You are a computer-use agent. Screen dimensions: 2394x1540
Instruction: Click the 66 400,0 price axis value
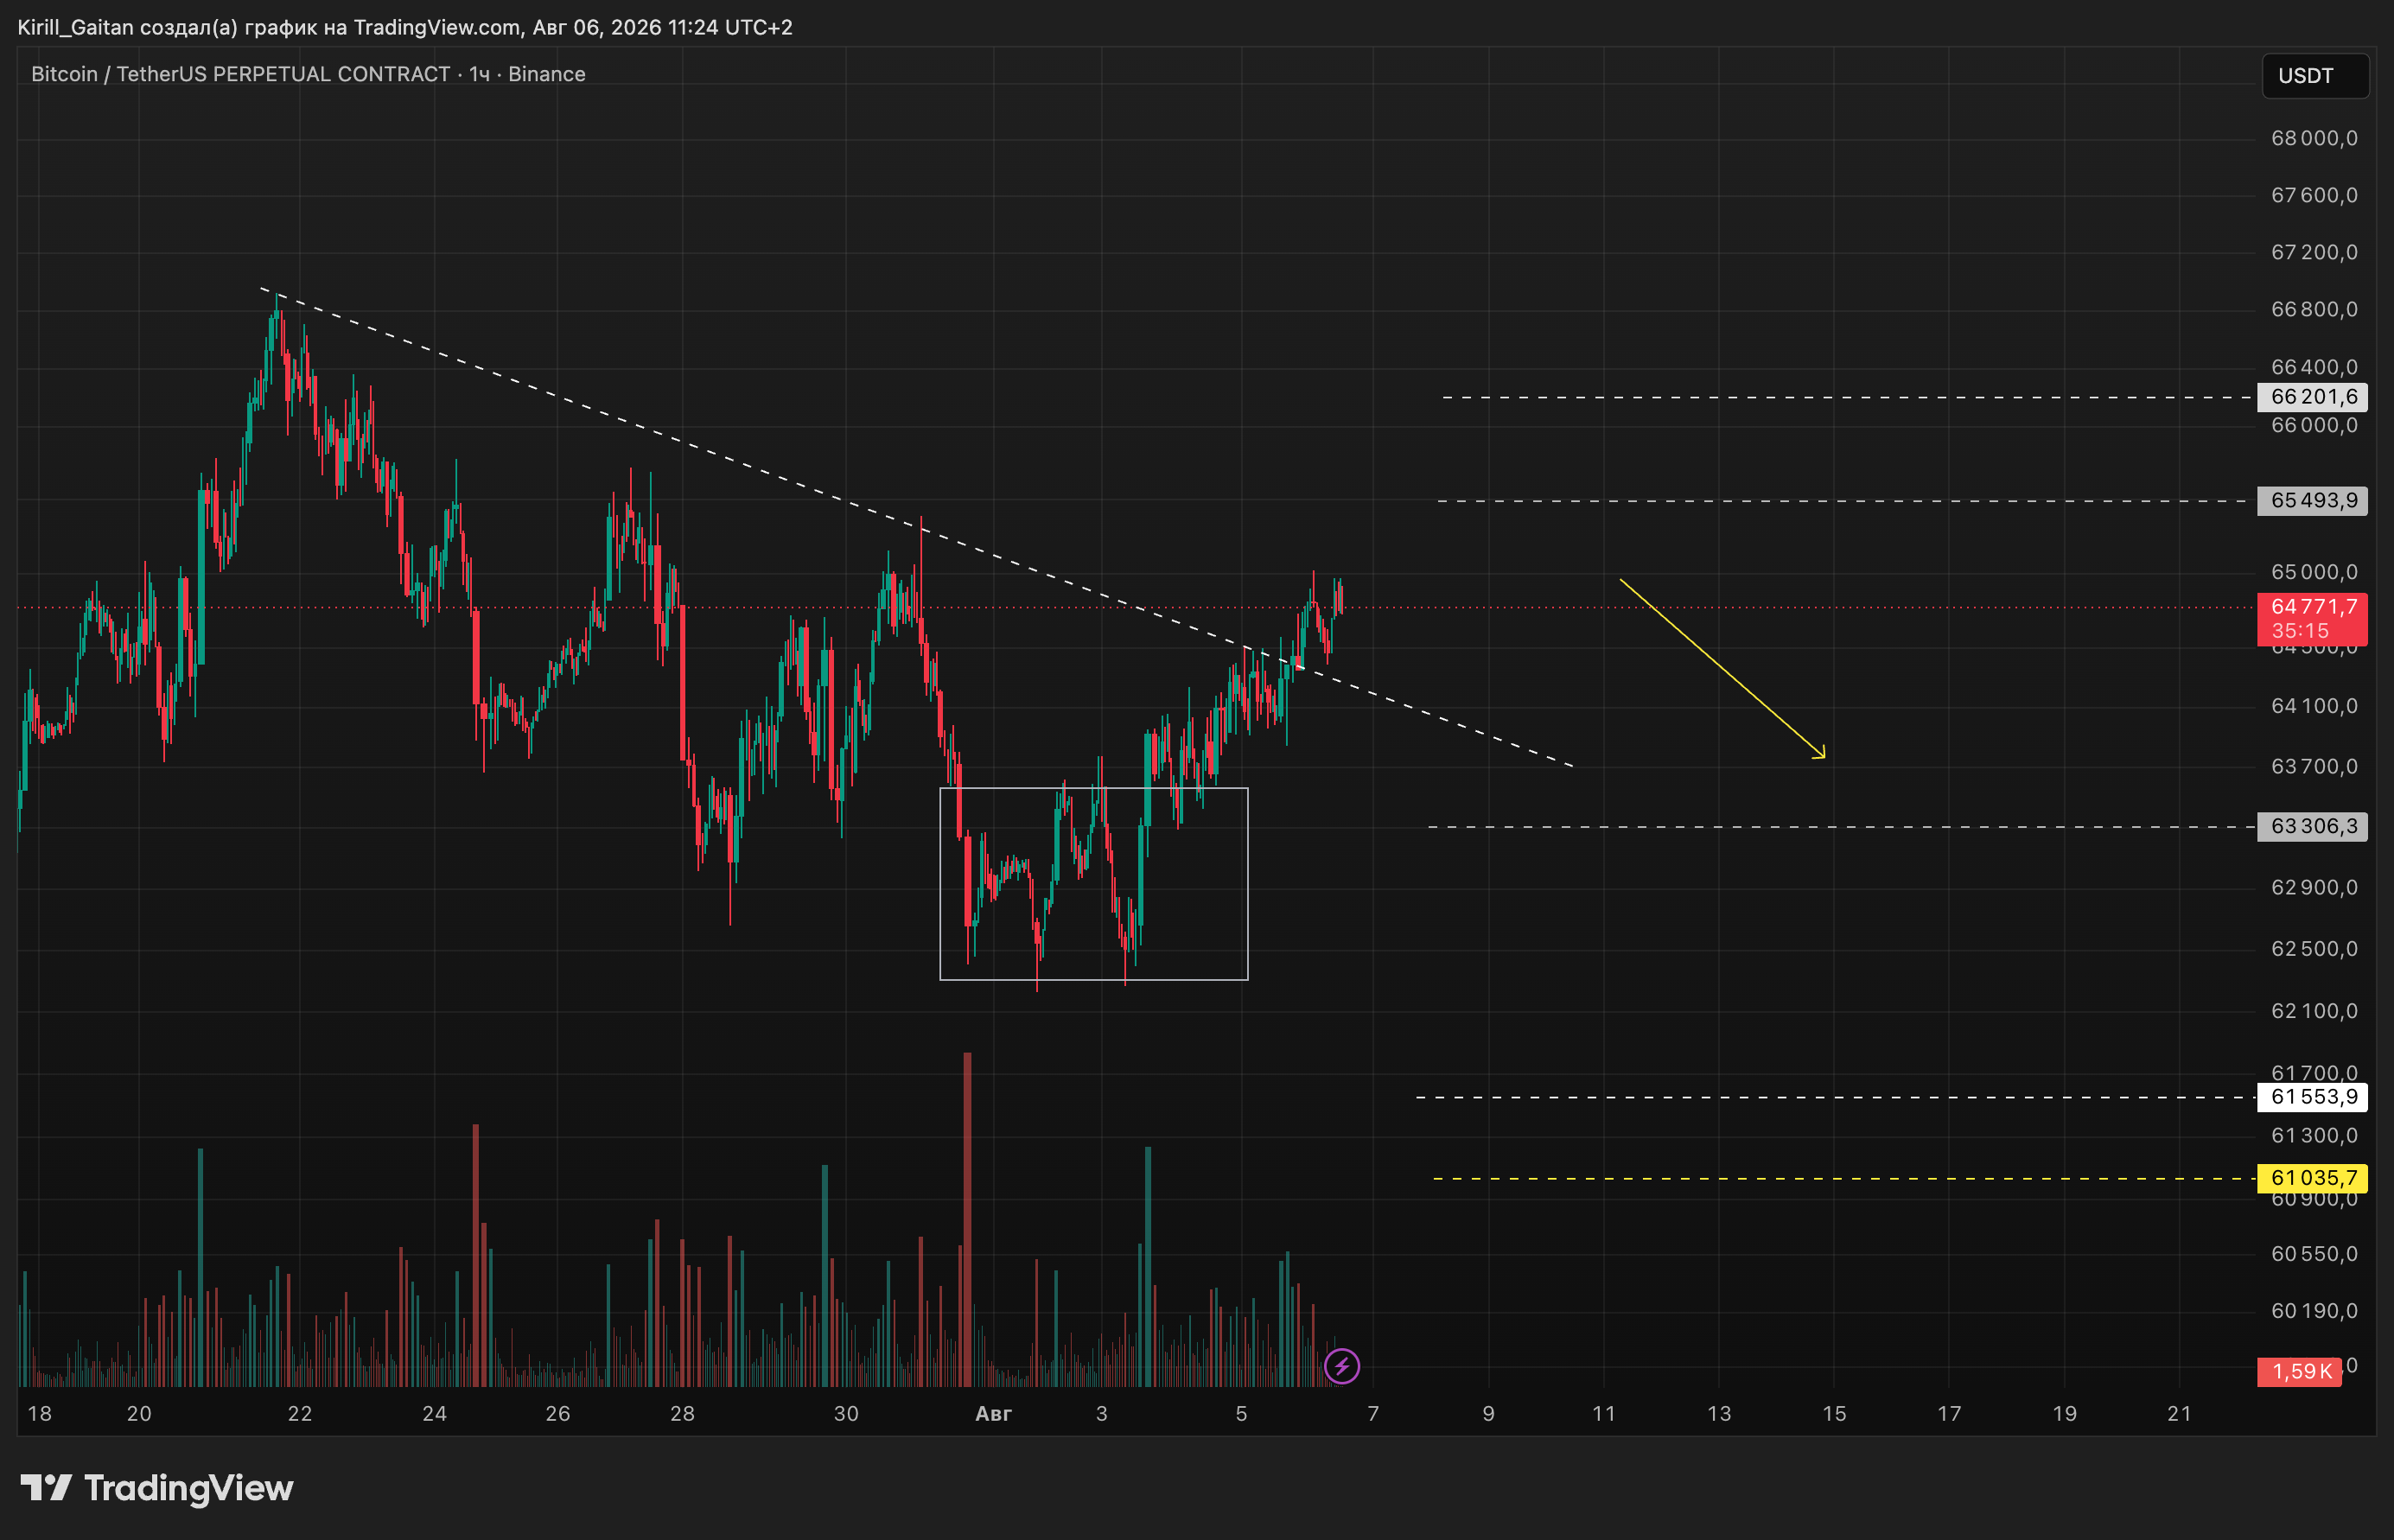click(2314, 367)
